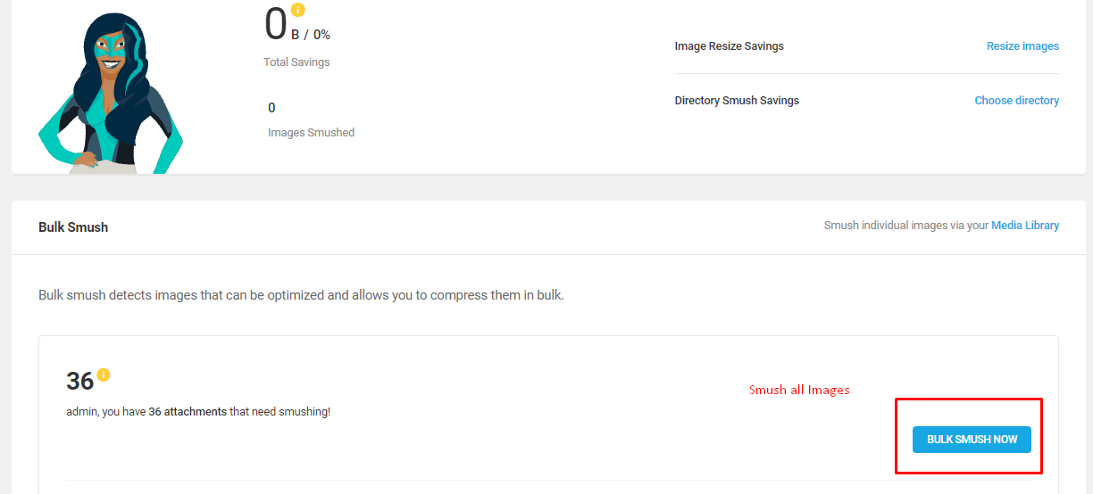
Task: Open the Resize images link
Action: (1022, 46)
